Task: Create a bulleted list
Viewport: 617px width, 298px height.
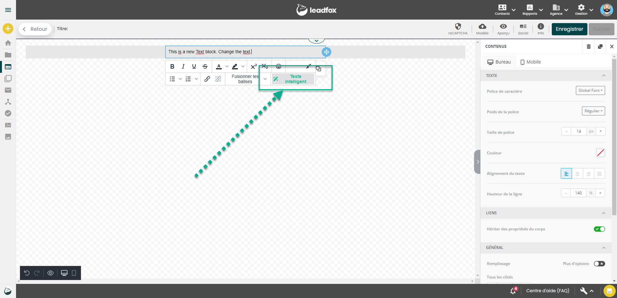Action: pyautogui.click(x=172, y=79)
